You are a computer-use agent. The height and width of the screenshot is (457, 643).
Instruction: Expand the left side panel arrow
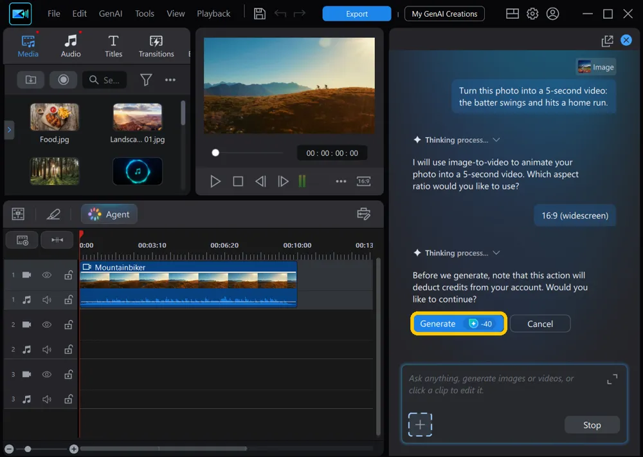tap(9, 130)
